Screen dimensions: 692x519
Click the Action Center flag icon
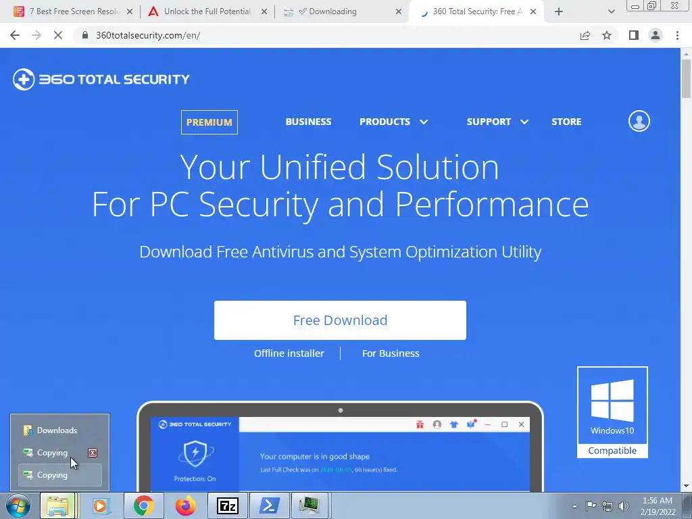pos(591,506)
